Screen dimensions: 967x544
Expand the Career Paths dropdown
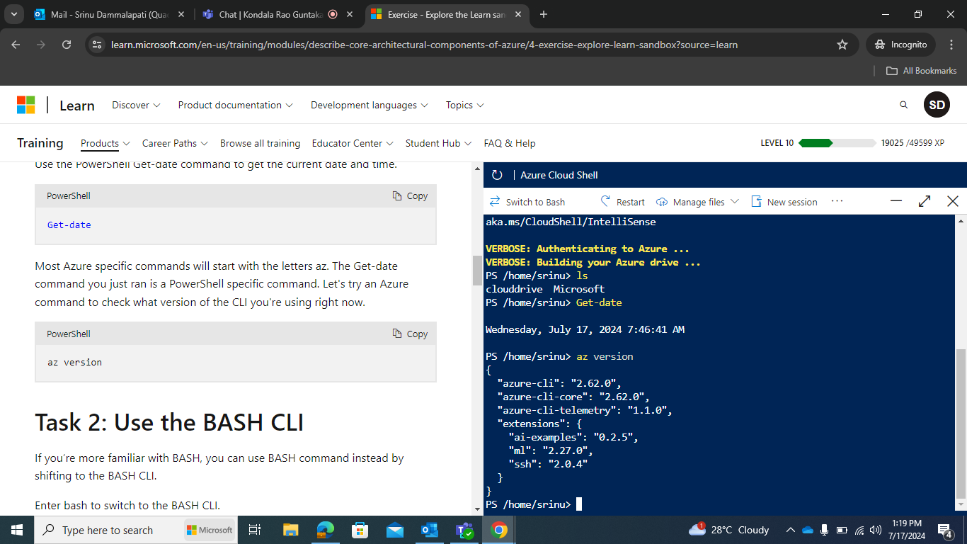pyautogui.click(x=175, y=143)
